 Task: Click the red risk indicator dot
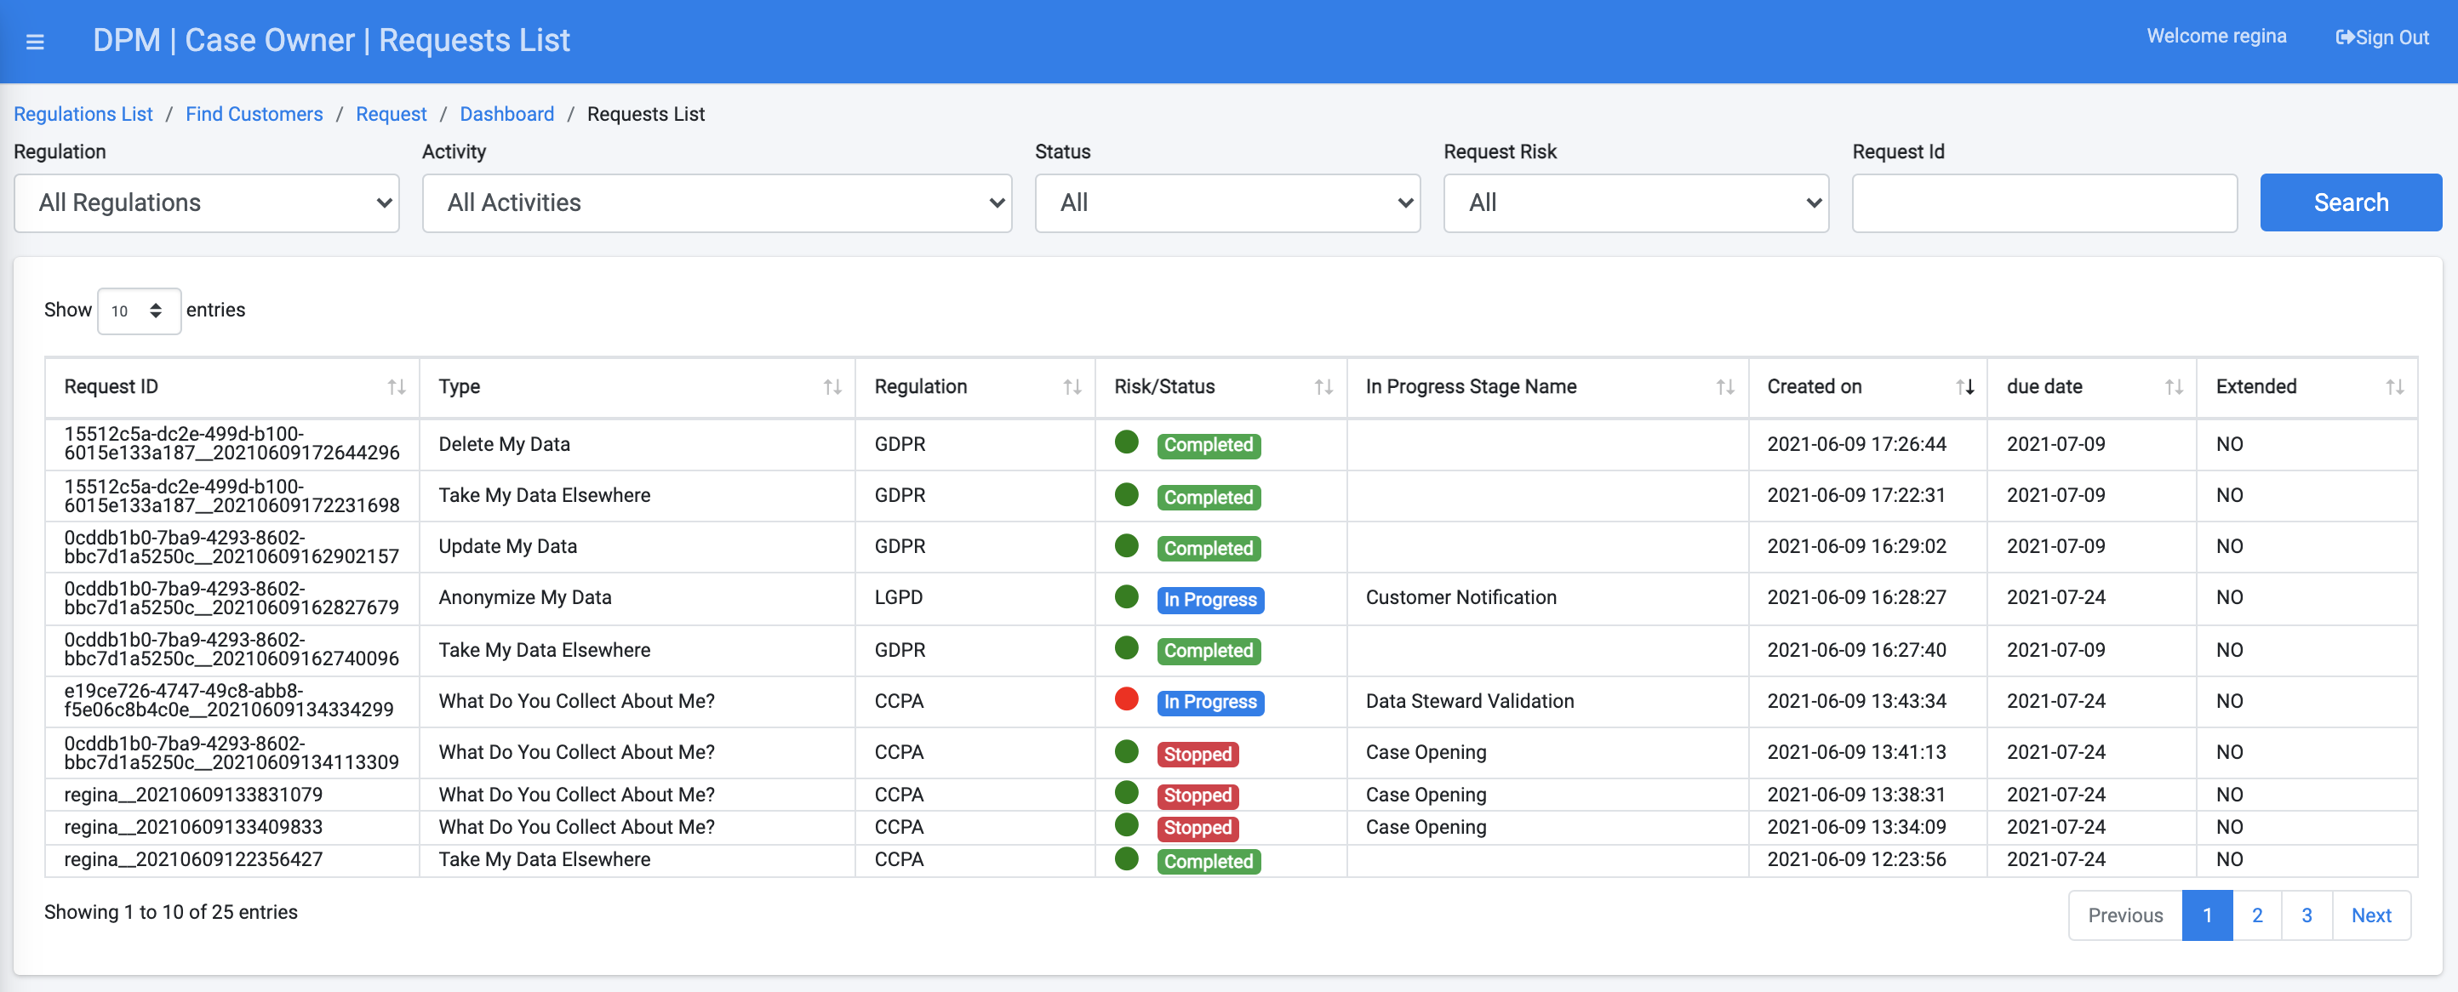tap(1126, 699)
